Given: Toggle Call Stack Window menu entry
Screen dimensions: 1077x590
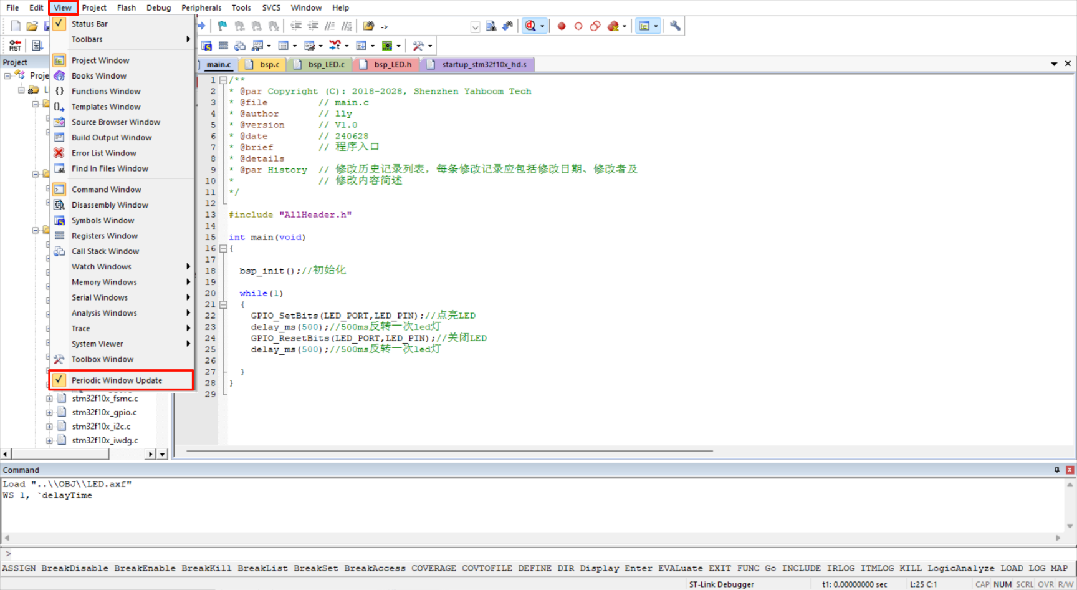Looking at the screenshot, I should (122, 251).
